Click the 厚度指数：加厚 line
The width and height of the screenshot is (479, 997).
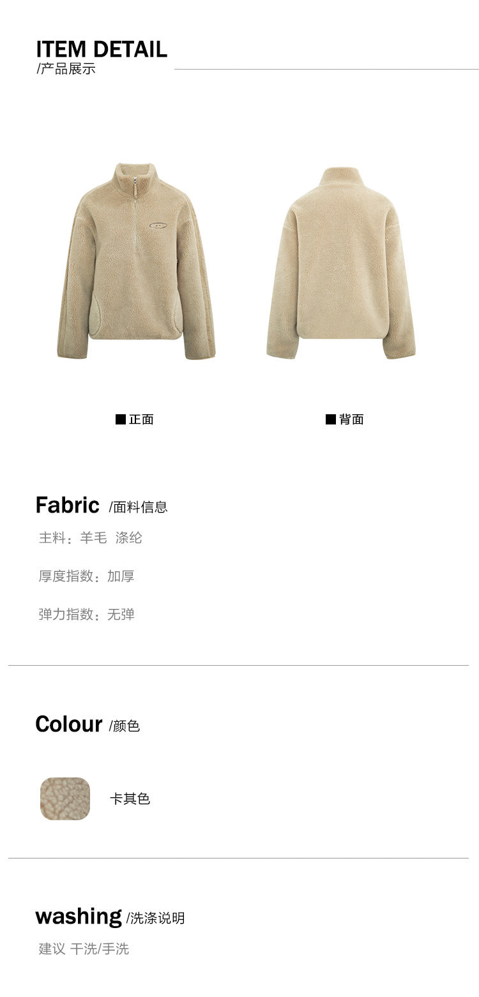[86, 576]
